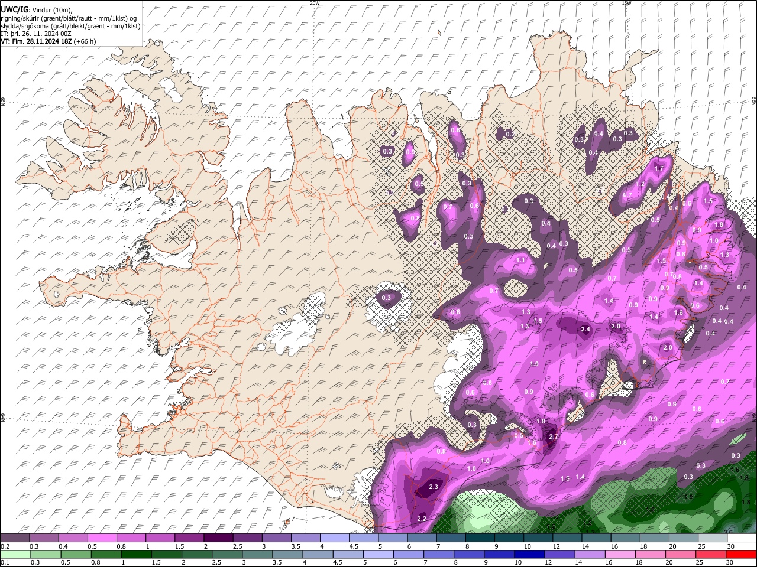The height and width of the screenshot is (567, 757).
Task: Click the snow legend line 'slydda/snjókoma (grátt/bleikt/grænt - mm/1klst)'
Action: coord(70,26)
